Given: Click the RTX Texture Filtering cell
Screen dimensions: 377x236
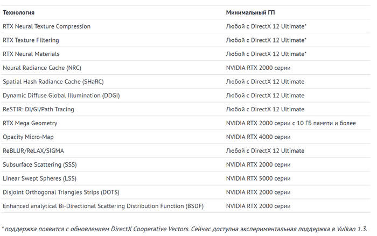Looking at the screenshot, I should coord(31,40).
